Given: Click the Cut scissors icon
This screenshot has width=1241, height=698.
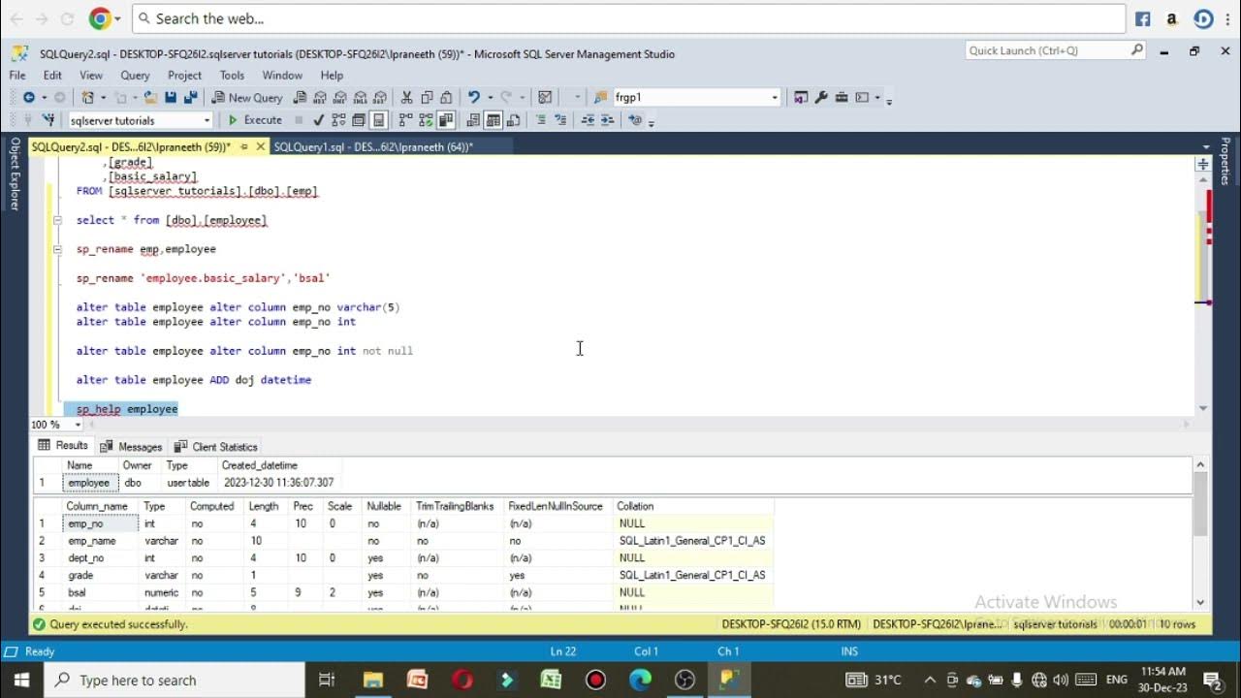Looking at the screenshot, I should (x=406, y=97).
